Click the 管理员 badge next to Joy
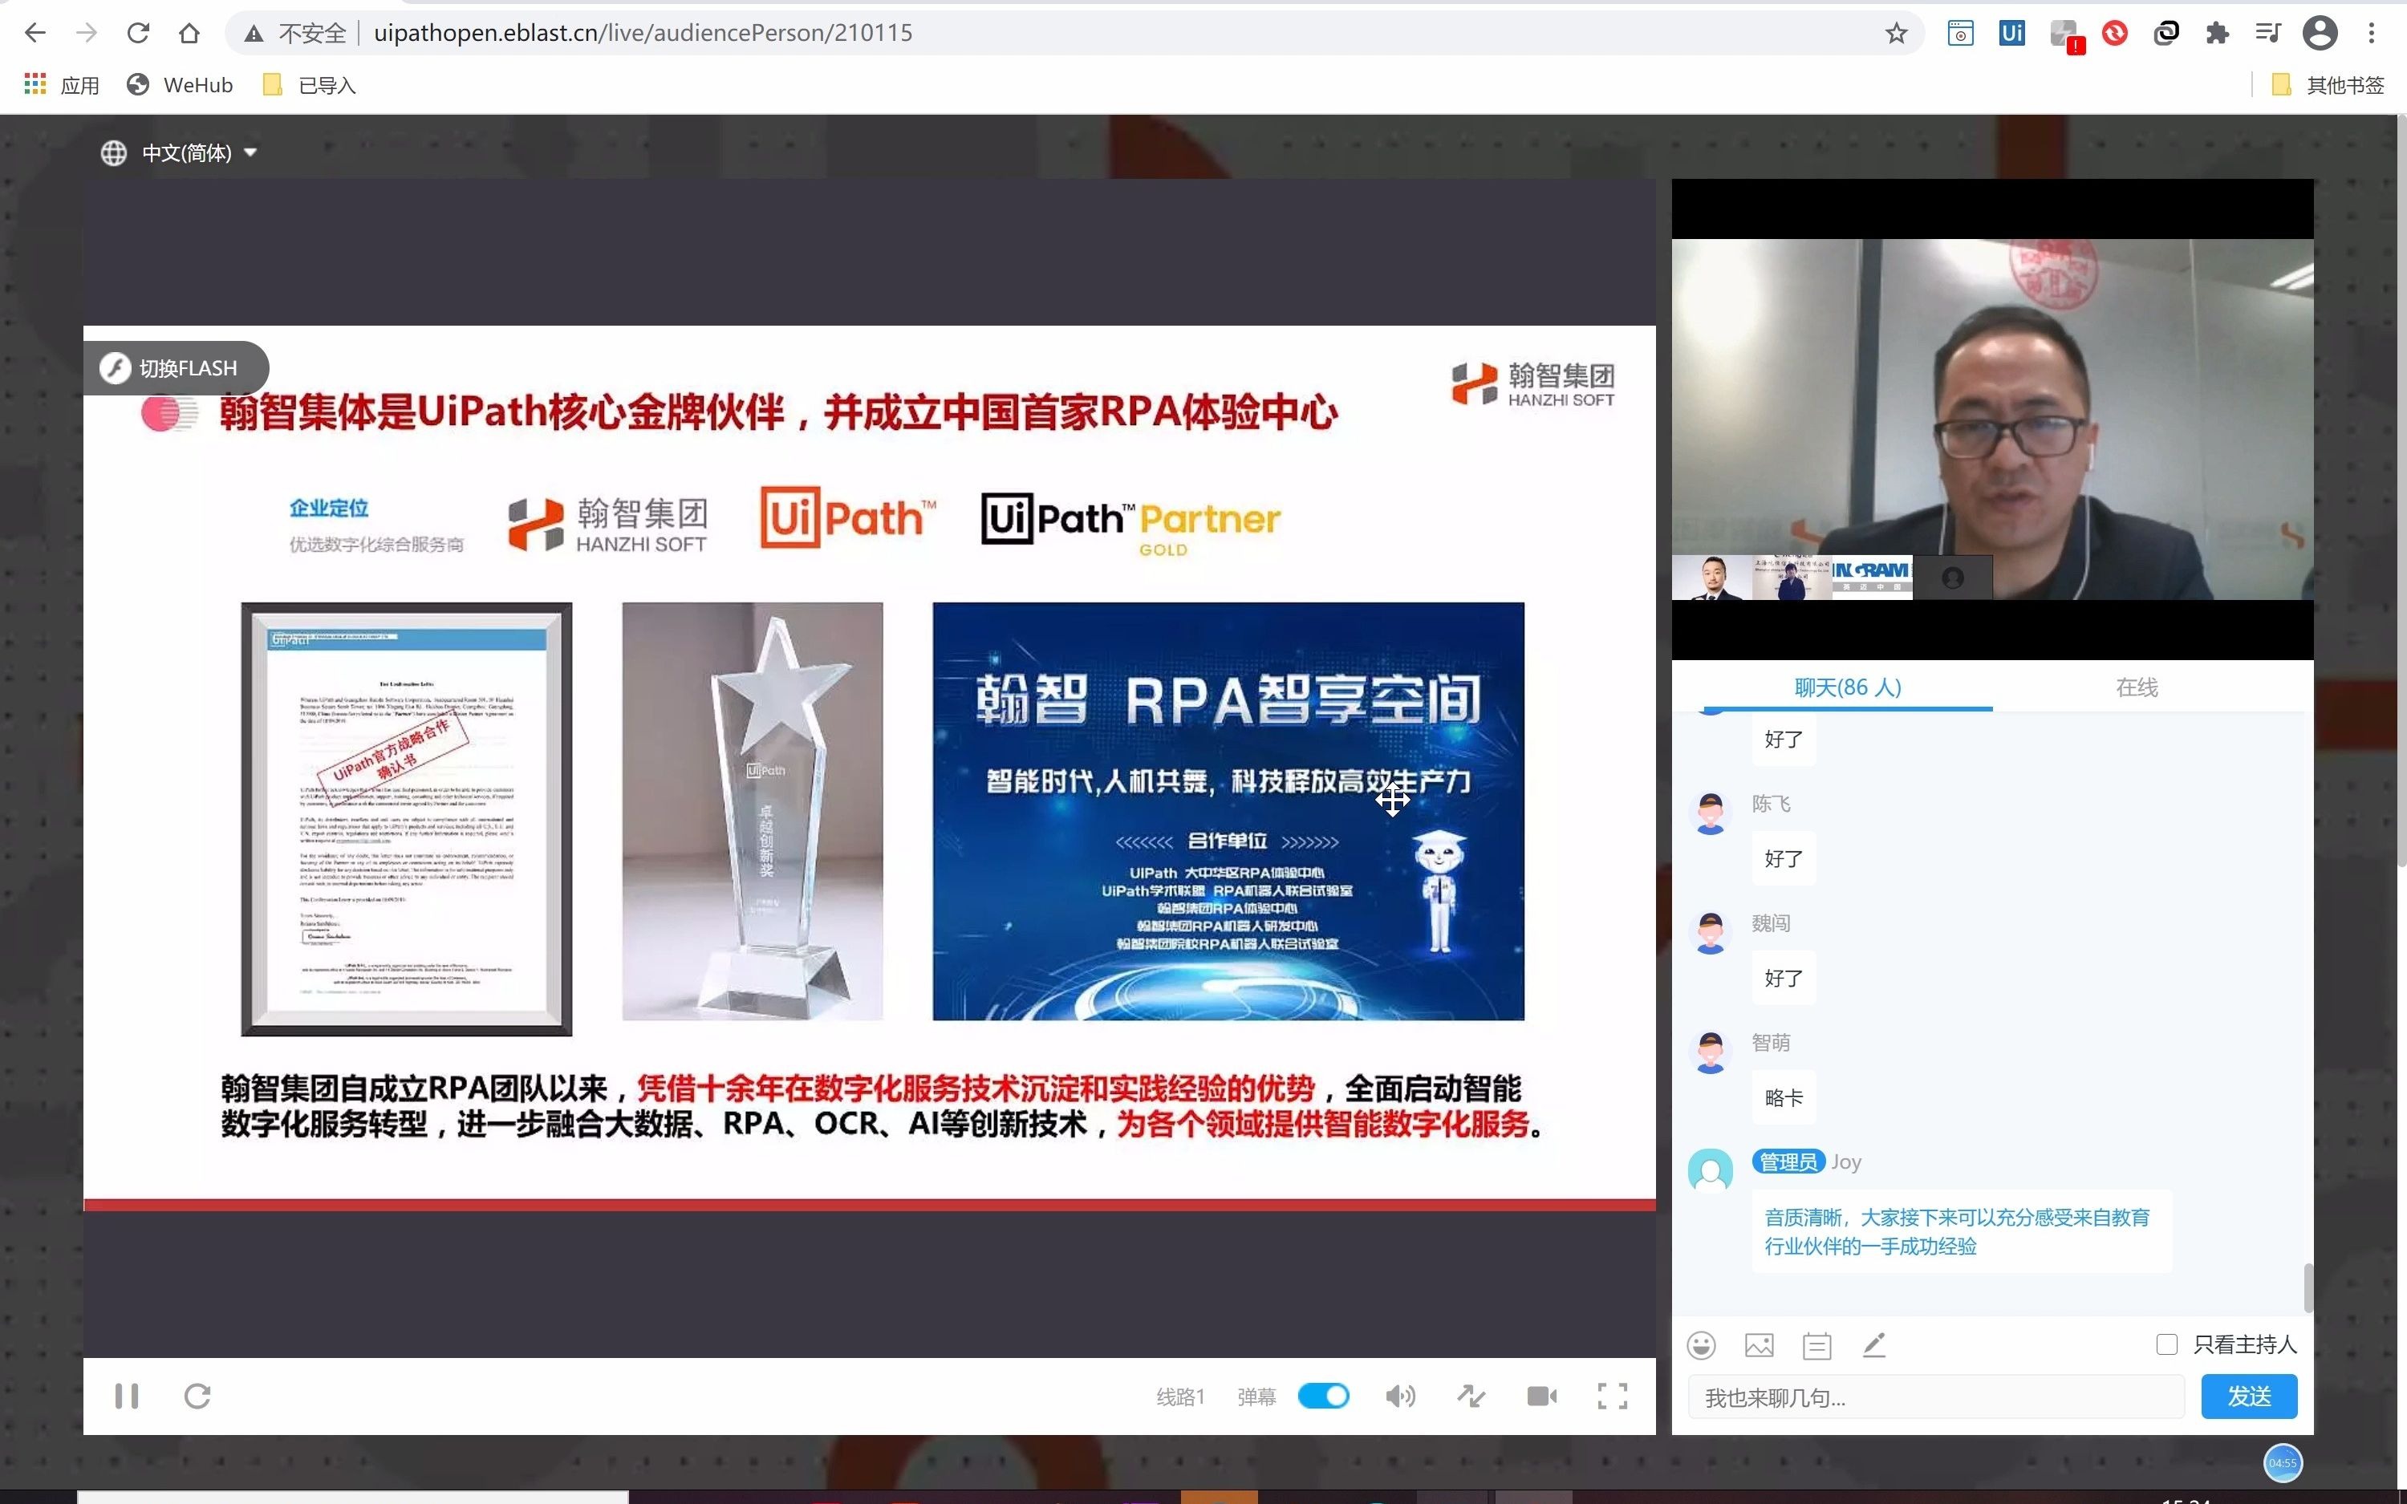The width and height of the screenshot is (2407, 1504). pos(1788,1161)
